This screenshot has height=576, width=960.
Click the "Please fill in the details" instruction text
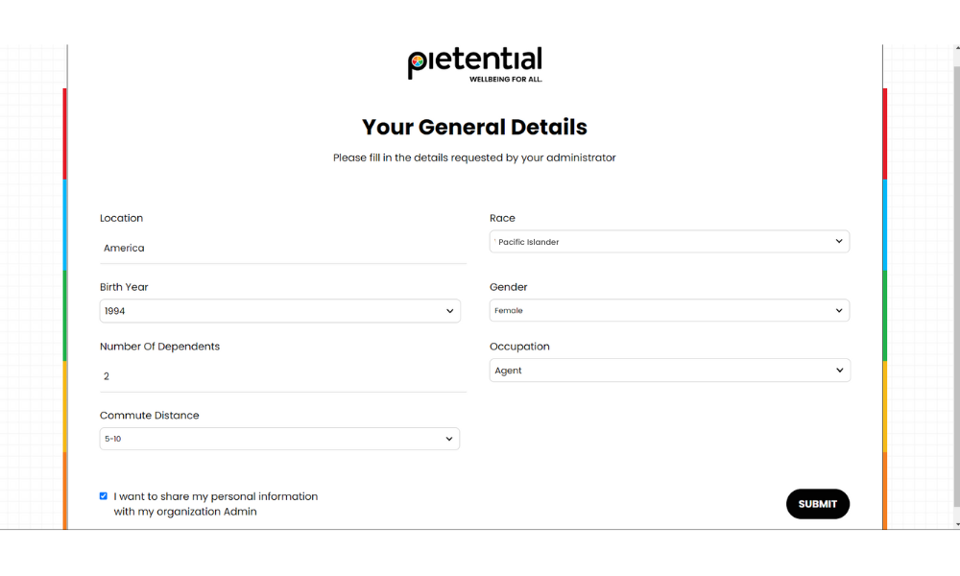pos(474,157)
